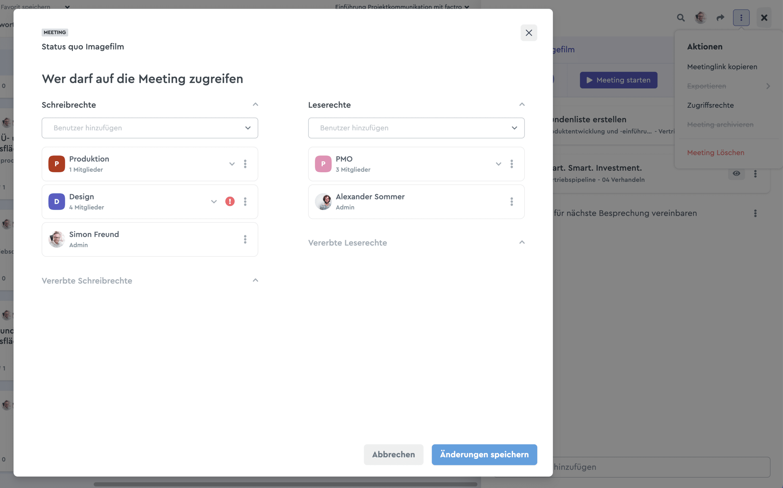Click the search magnifier icon

point(681,17)
